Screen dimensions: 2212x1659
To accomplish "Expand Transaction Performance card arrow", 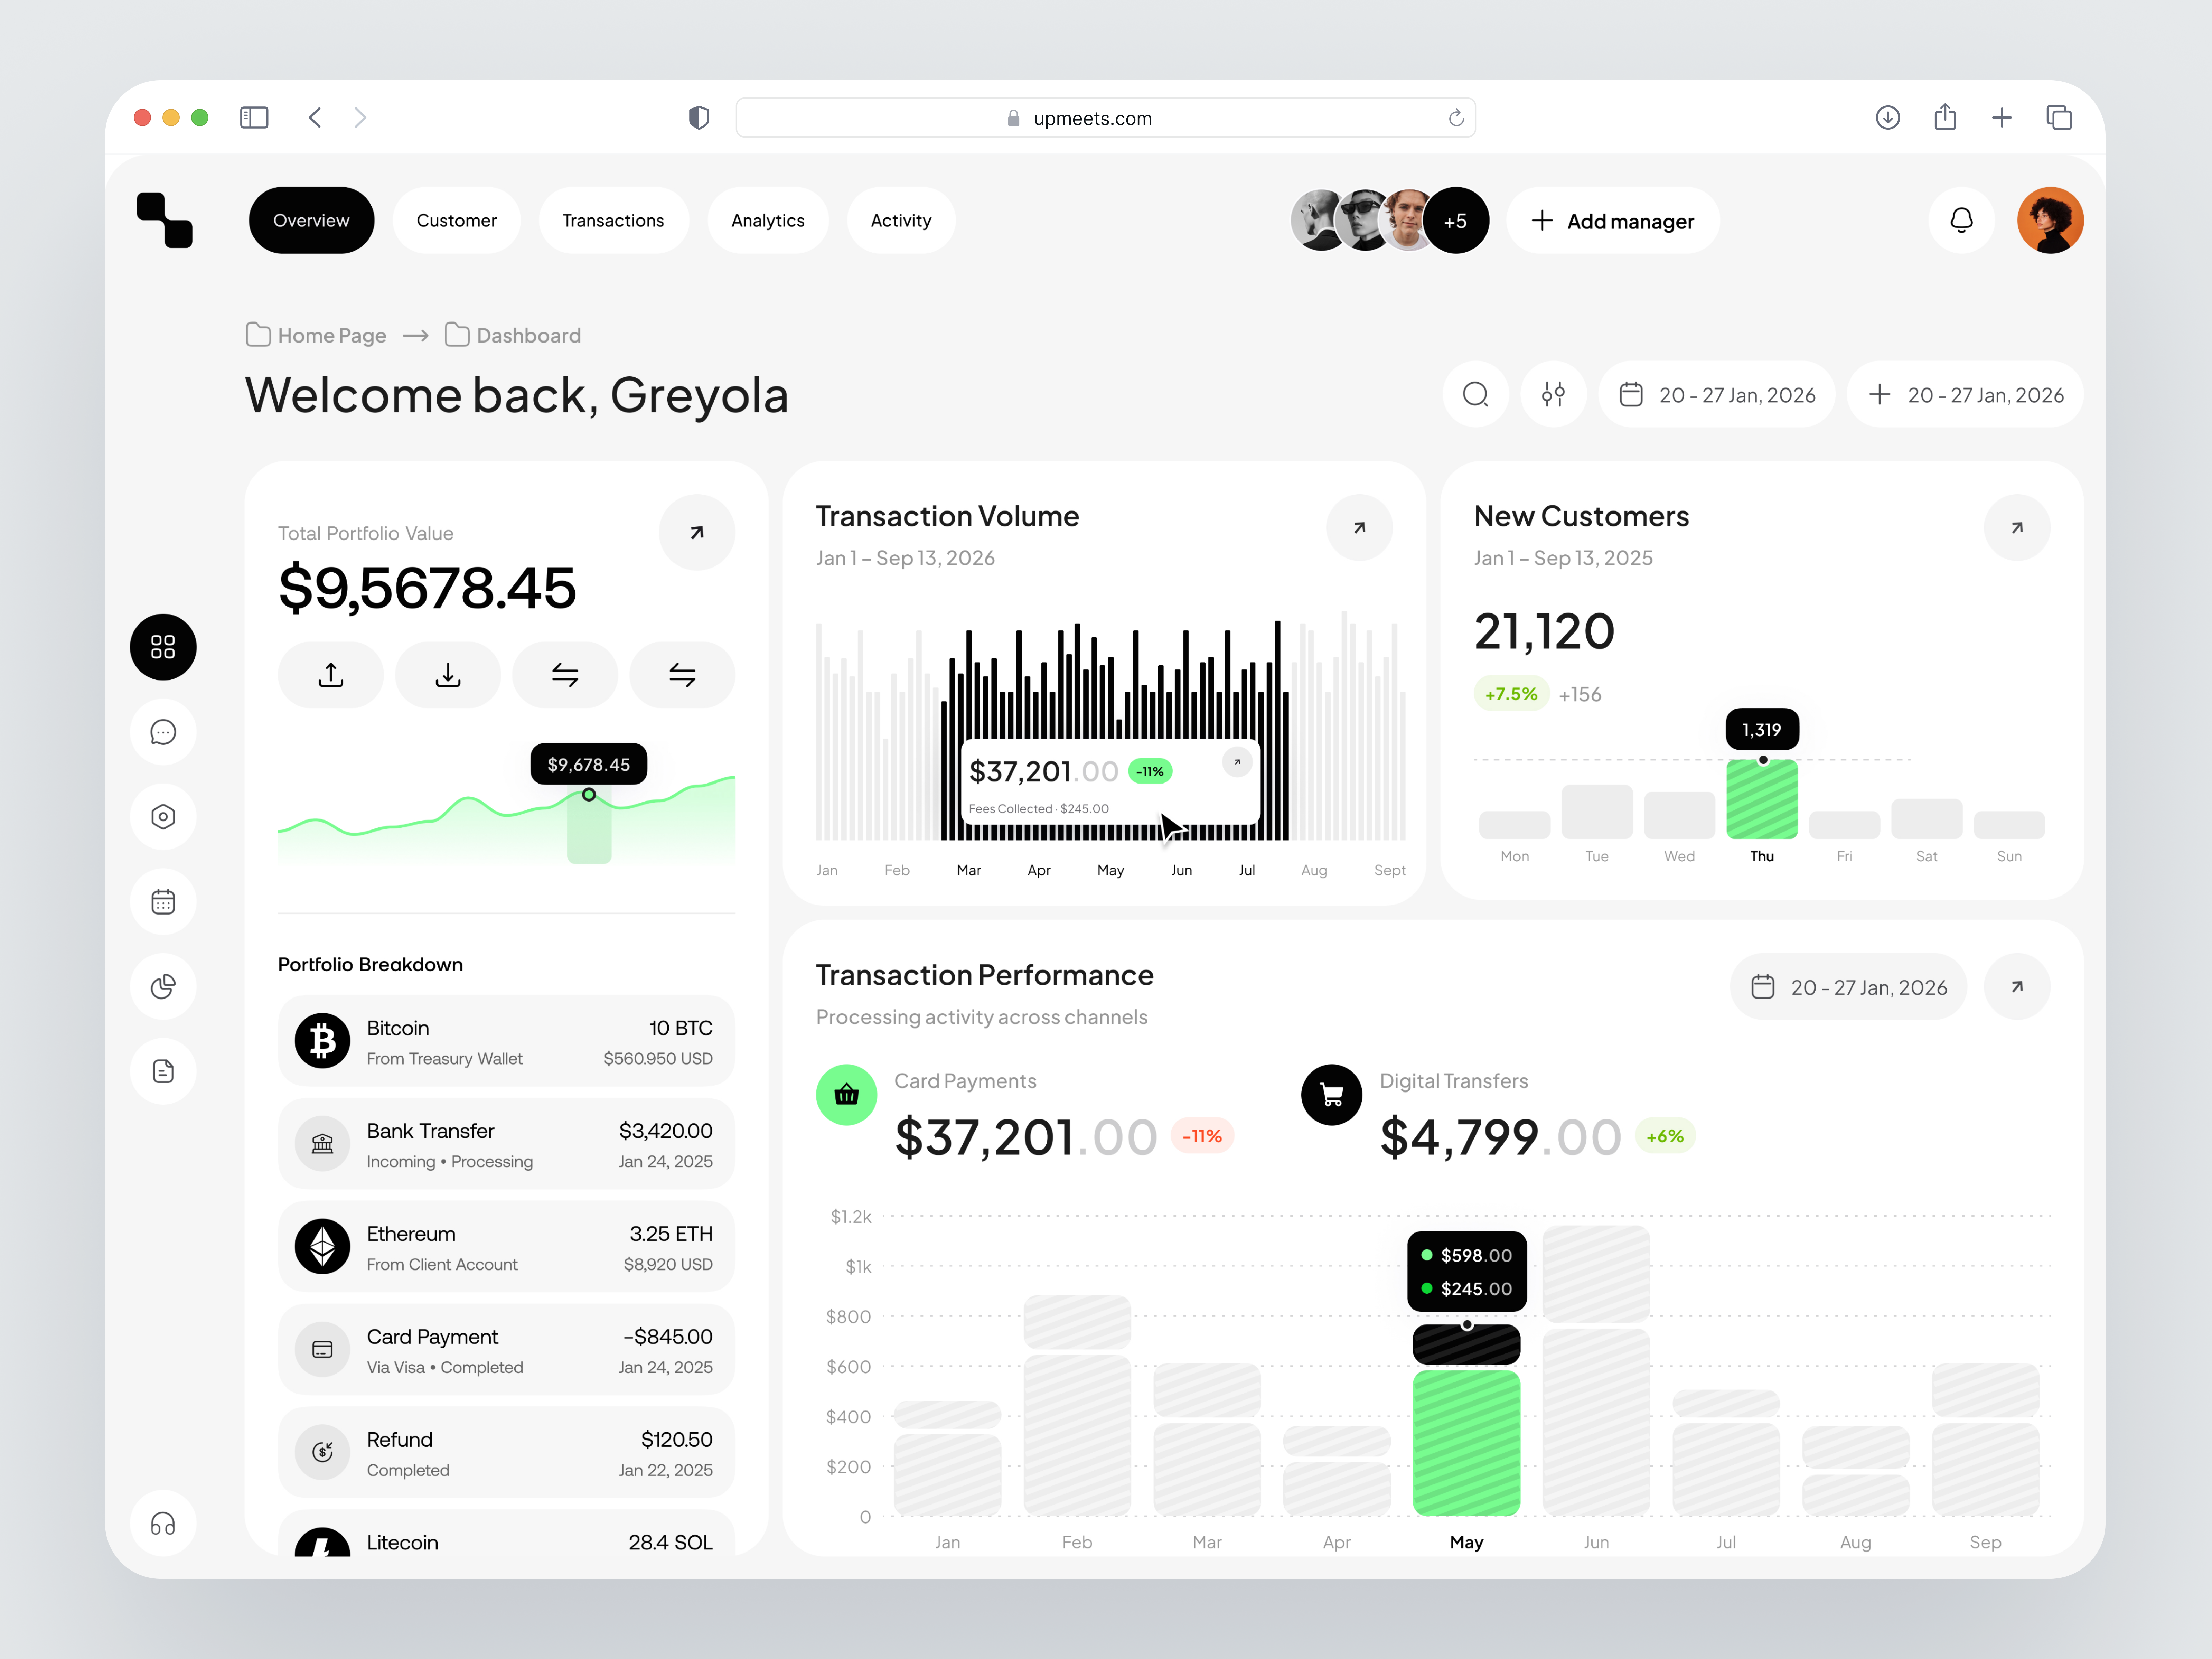I will tap(2017, 987).
